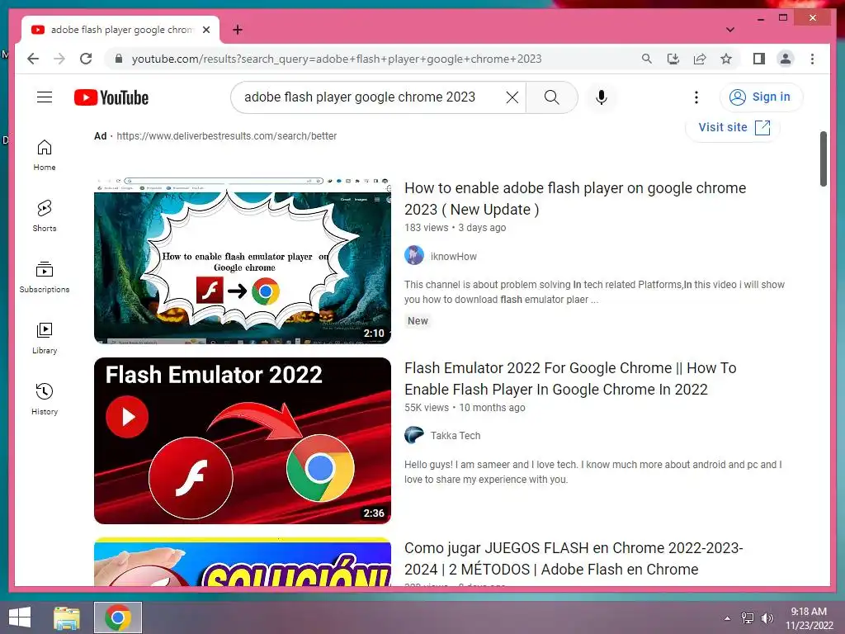Click the magnifier search button
Viewport: 845px width, 634px height.
coord(552,97)
